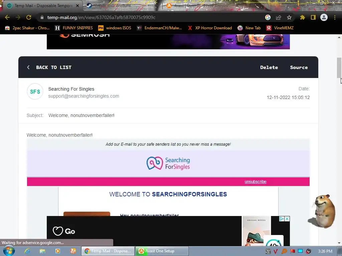Click the red V tray icon
The image size is (342, 256).
pyautogui.click(x=276, y=251)
